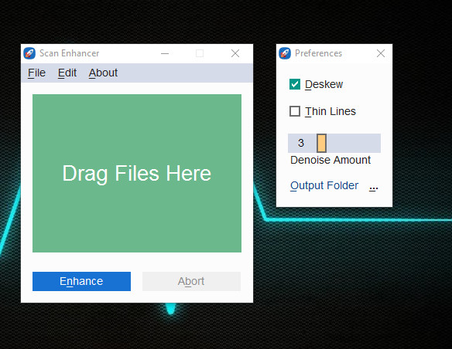This screenshot has width=452, height=349.
Task: Click the Scan Enhancer rocket app icon
Action: (29, 53)
